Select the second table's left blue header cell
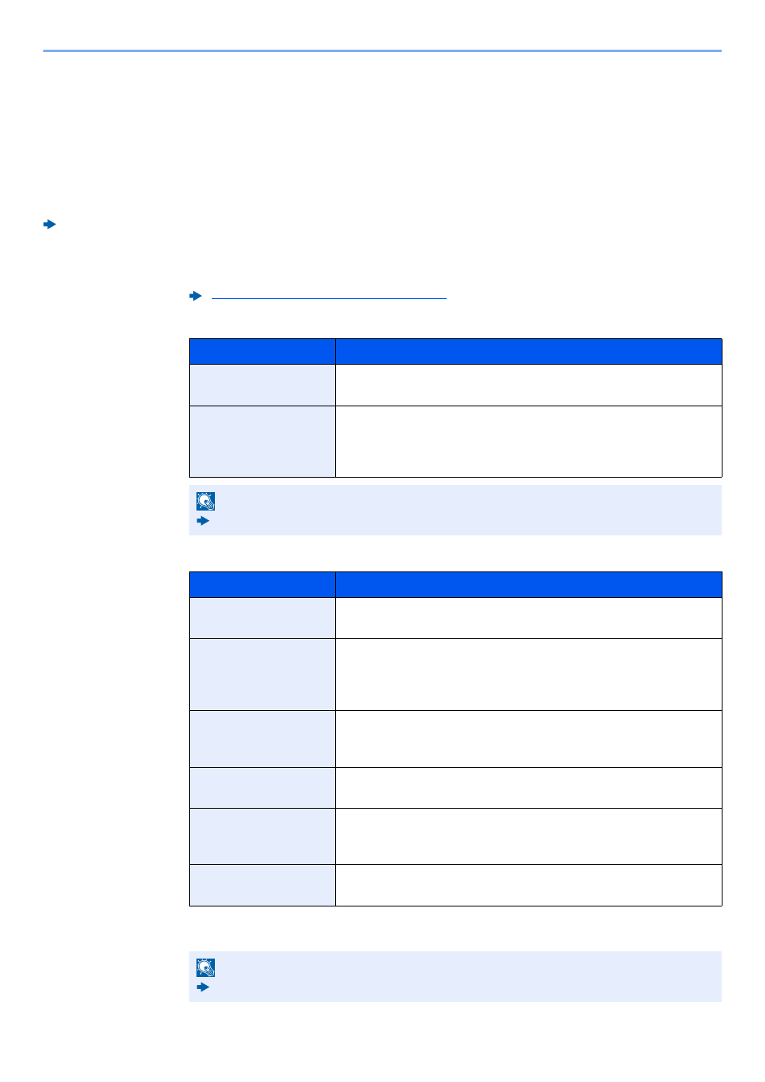The width and height of the screenshot is (765, 1082). 262,584
